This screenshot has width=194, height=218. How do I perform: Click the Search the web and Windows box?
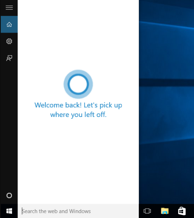(78, 211)
